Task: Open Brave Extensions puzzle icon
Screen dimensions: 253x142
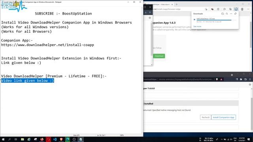Action: (241, 79)
